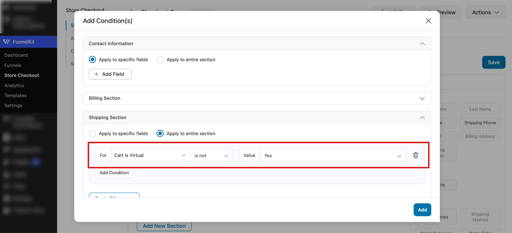Viewport: 512px width, 233px height.
Task: Go to Settings in the sidebar menu
Action: [13, 105]
